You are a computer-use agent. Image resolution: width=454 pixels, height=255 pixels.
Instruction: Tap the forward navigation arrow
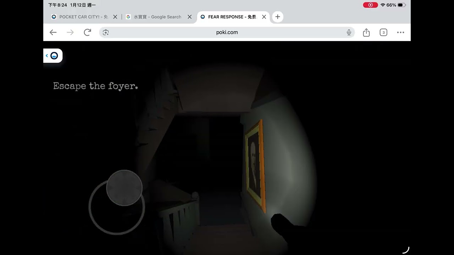click(x=70, y=33)
